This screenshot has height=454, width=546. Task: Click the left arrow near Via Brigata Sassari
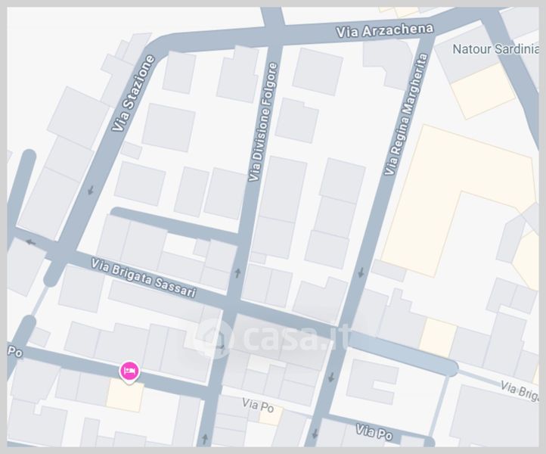tap(31, 242)
